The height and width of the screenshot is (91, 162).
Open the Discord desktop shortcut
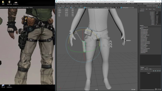click(3, 86)
